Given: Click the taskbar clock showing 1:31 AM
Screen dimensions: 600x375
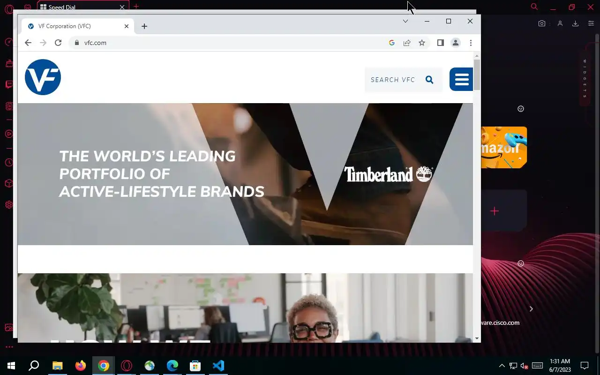Looking at the screenshot, I should 560,366.
